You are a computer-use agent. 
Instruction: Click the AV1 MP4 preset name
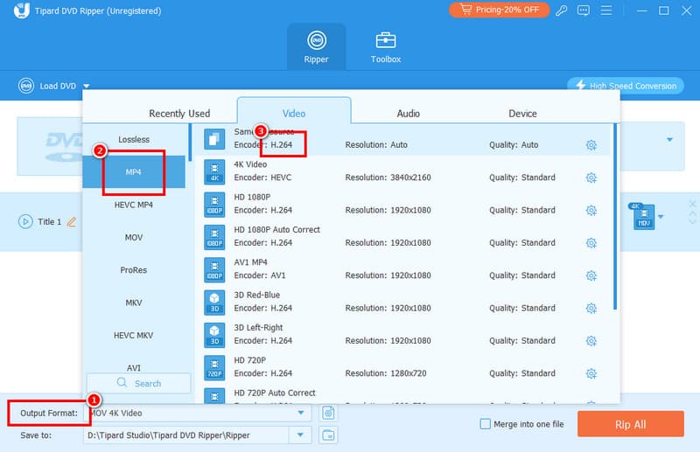(x=250, y=262)
